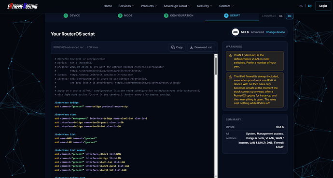Open the Mode step tab

(x=125, y=15)
